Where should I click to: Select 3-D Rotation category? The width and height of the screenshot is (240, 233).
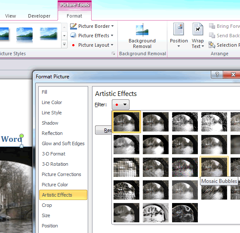point(63,164)
